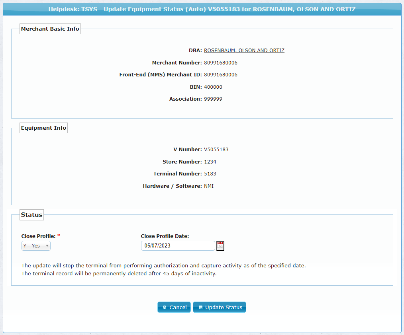
Task: Click the Hardware / Software value NMI
Action: tap(209, 186)
